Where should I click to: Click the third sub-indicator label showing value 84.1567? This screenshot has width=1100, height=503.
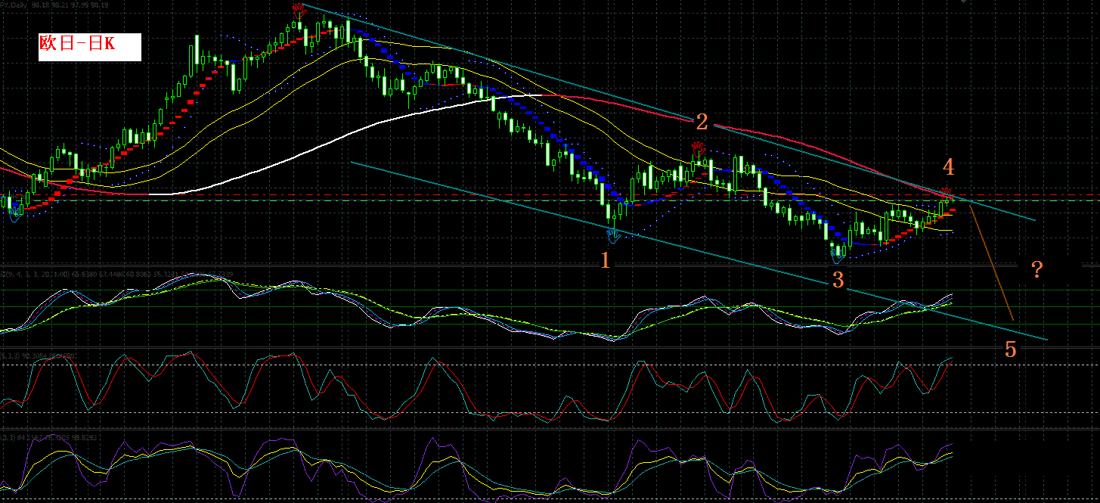(x=48, y=436)
